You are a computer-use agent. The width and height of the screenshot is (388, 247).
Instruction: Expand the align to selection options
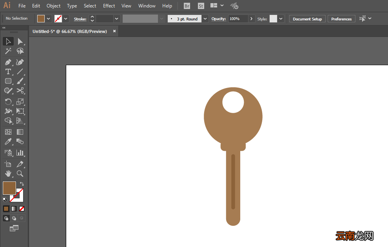[370, 18]
